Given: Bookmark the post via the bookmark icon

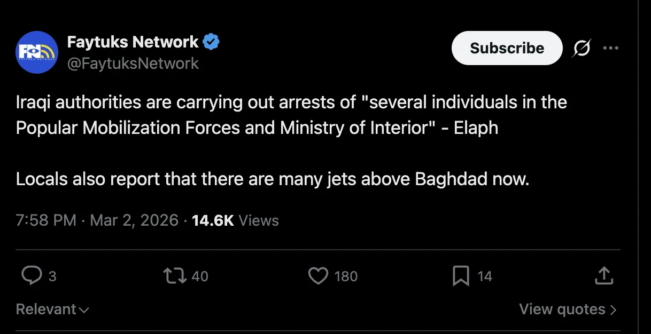Looking at the screenshot, I should pyautogui.click(x=461, y=276).
